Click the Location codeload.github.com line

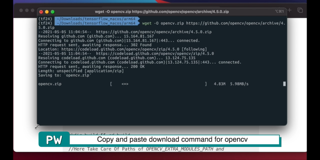tap(122, 49)
